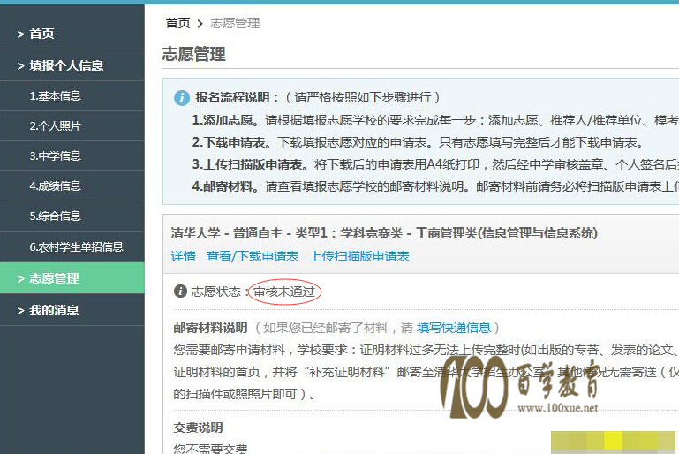Select 3.中学信息 in sidebar

pyautogui.click(x=55, y=156)
